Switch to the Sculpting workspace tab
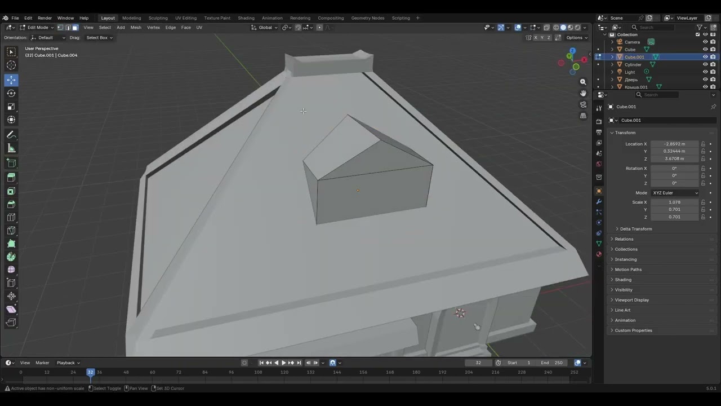Viewport: 721px width, 406px height. [158, 18]
